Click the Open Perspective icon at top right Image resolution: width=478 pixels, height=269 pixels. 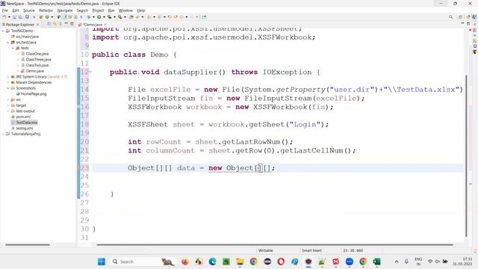pyautogui.click(x=461, y=17)
